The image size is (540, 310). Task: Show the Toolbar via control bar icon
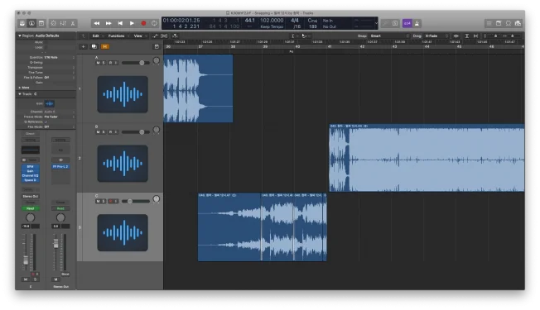tap(41, 23)
